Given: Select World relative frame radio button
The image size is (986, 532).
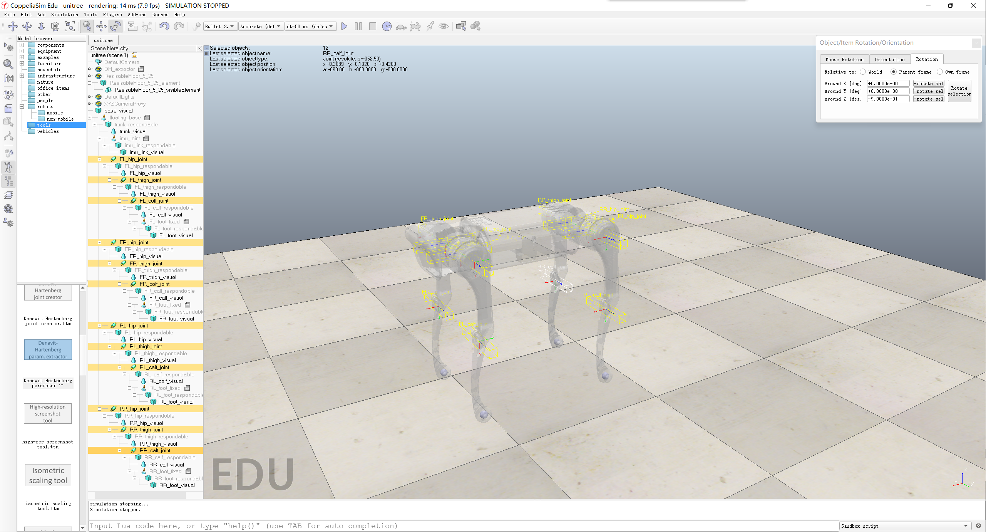Looking at the screenshot, I should [x=863, y=72].
